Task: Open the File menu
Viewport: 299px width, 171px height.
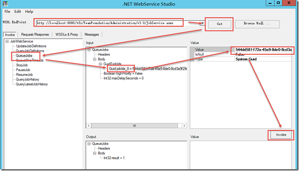Action: click(7, 12)
